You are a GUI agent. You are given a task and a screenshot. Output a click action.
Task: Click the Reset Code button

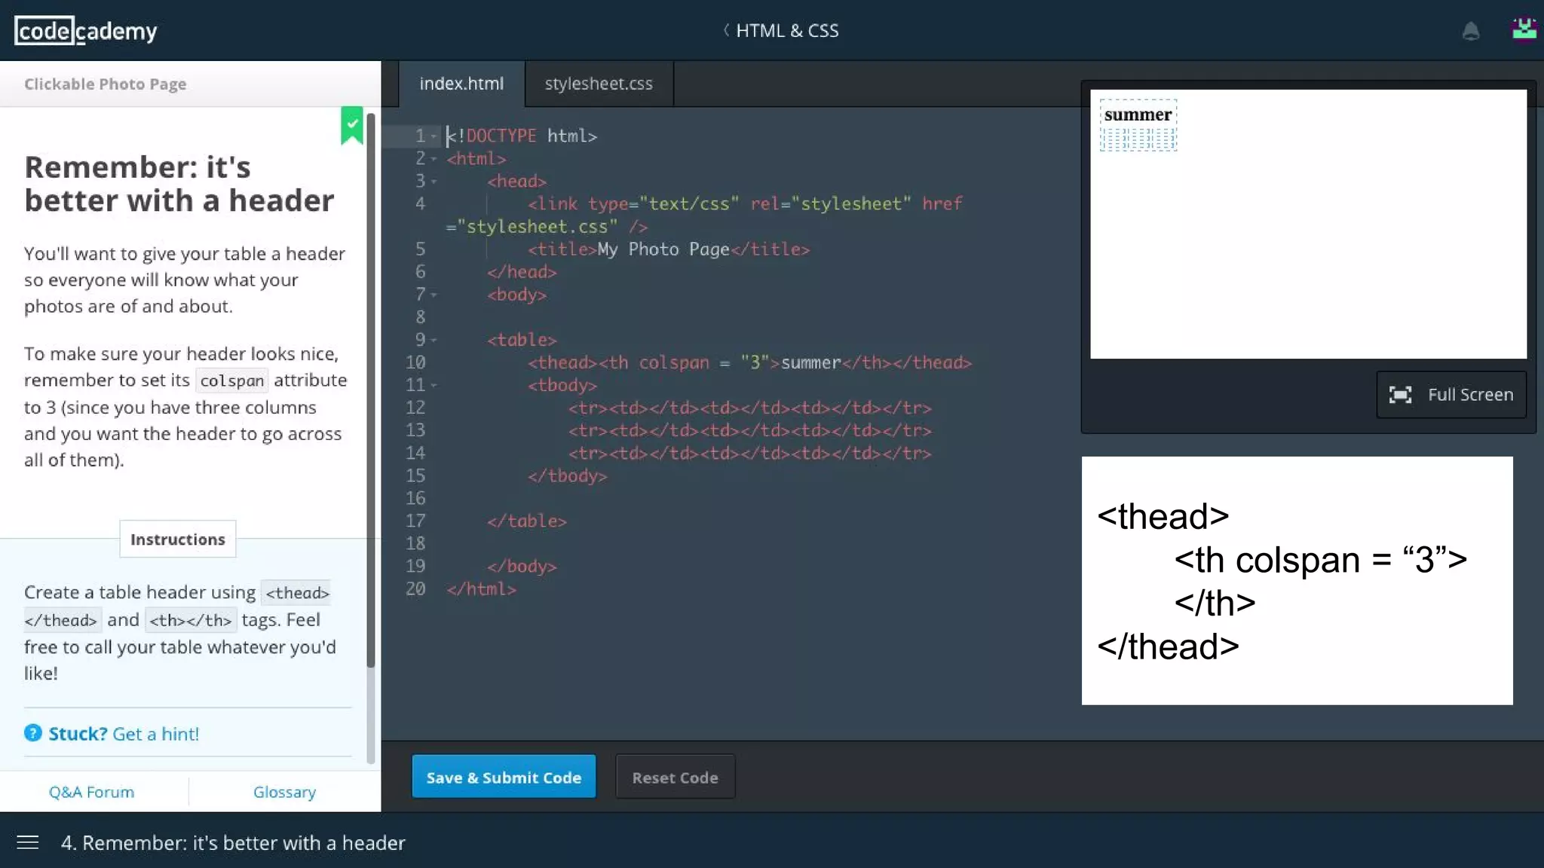[x=675, y=777]
